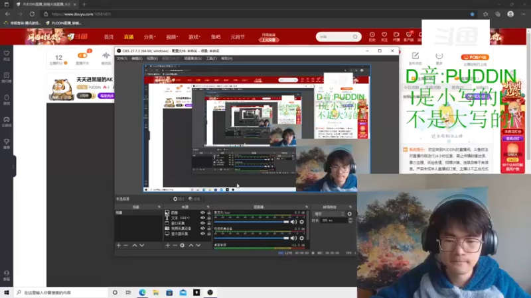
Task: Adjust the 麦克风/Aux volume slider
Action: pos(252,222)
